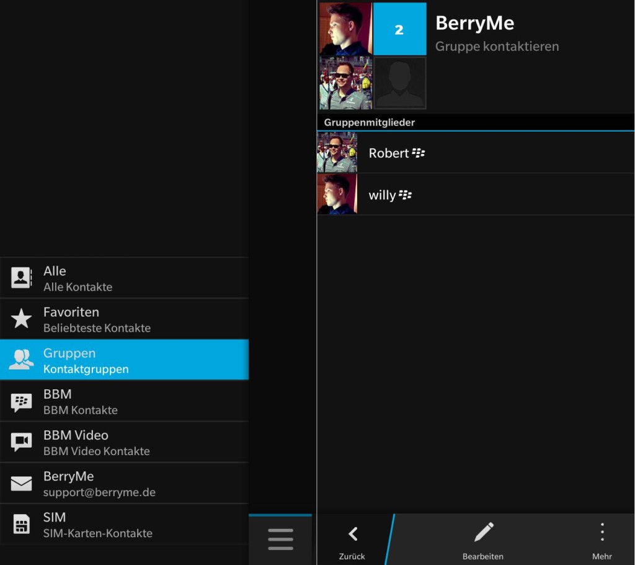Click the empty placeholder silhouette tile
Viewport: 635px width, 565px height.
400,83
